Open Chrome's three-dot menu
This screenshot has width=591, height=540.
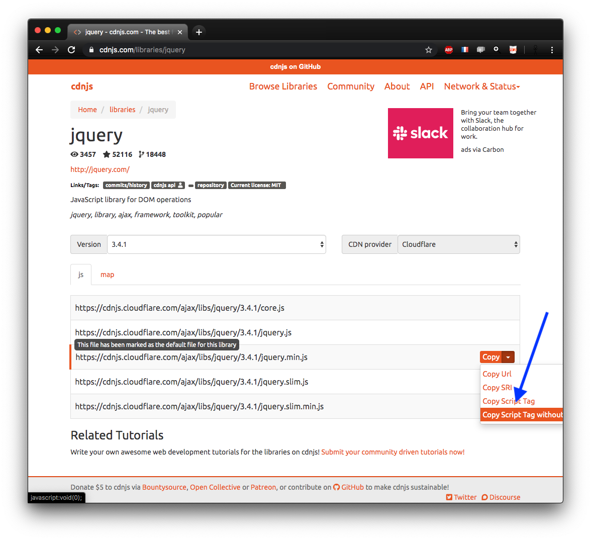552,50
